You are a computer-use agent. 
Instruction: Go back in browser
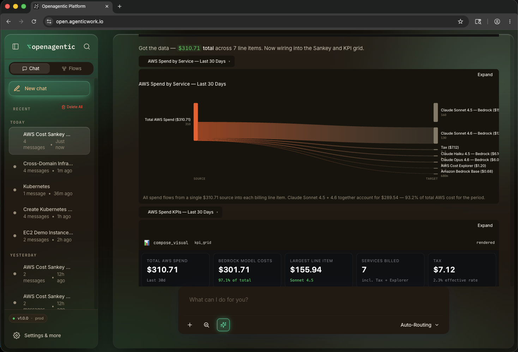9,21
